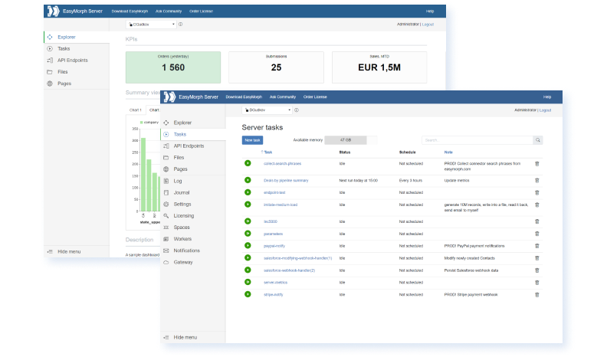This screenshot has height=357, width=607.
Task: Click the EasyMorph logo in the front window
Action: tap(169, 97)
